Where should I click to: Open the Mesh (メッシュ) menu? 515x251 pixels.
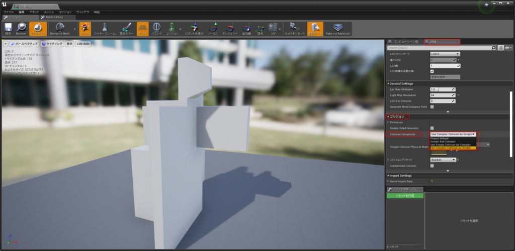tap(49, 12)
